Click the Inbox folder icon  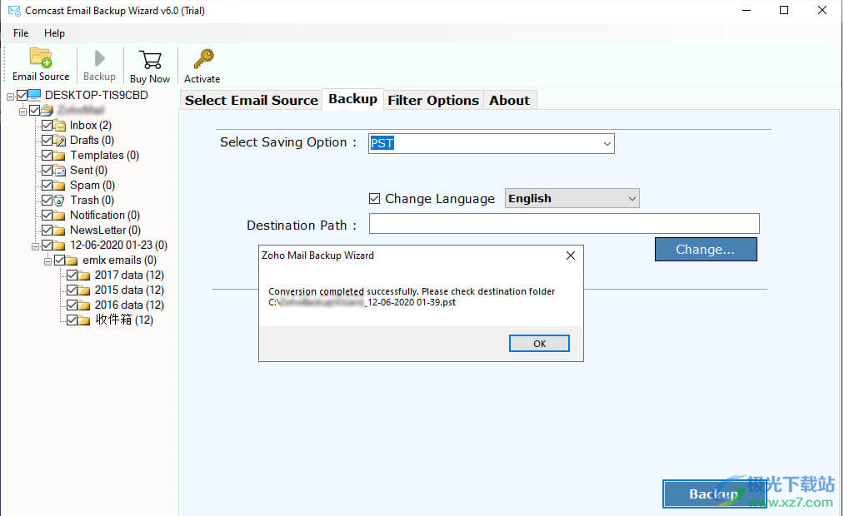pos(60,126)
